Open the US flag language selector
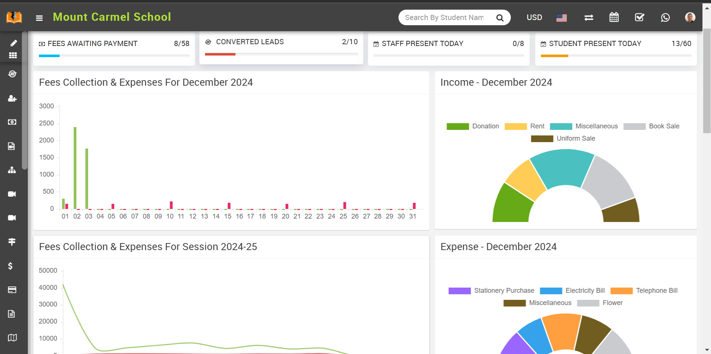Screen dimensions: 711x354 pos(562,17)
